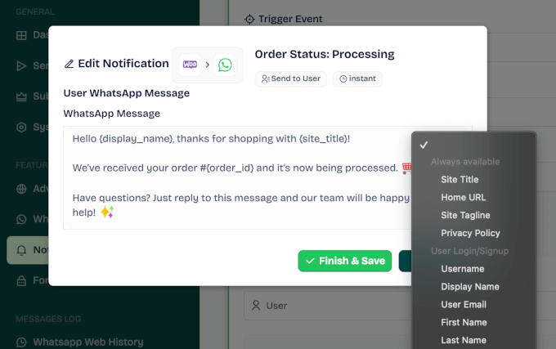
Task: Click the Send to User tag
Action: tap(291, 78)
